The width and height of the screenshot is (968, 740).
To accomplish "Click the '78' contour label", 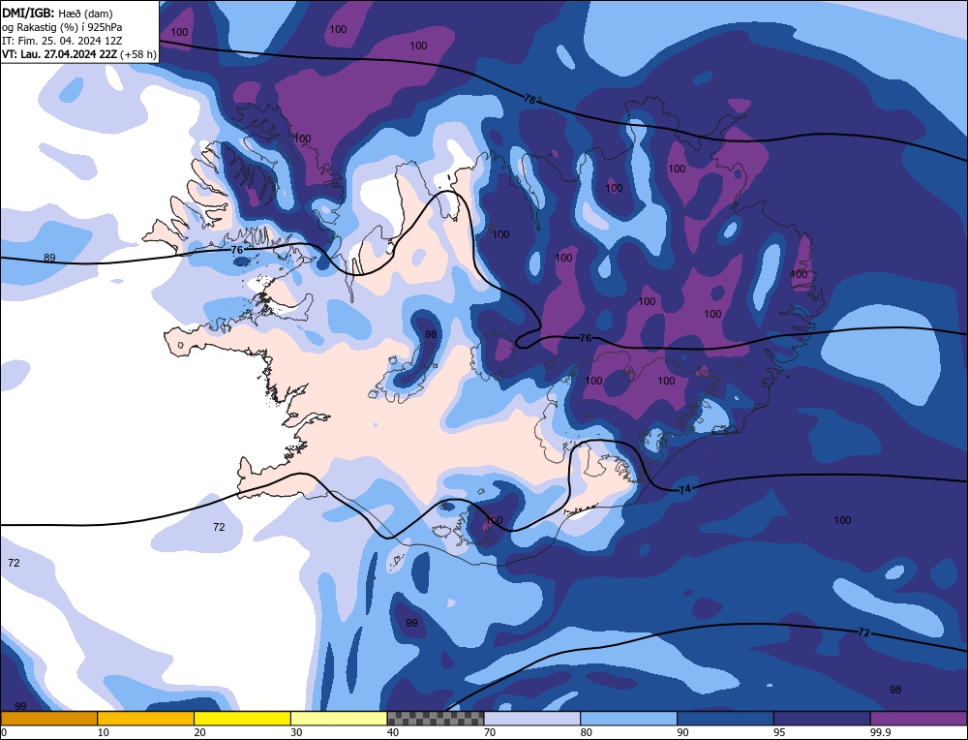I will (x=529, y=99).
